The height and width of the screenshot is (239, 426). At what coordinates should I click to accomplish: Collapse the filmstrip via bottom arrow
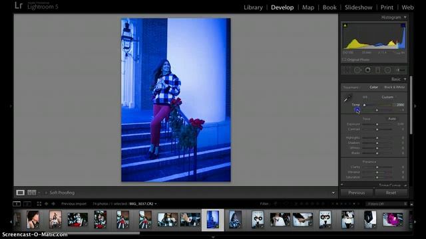(x=213, y=237)
